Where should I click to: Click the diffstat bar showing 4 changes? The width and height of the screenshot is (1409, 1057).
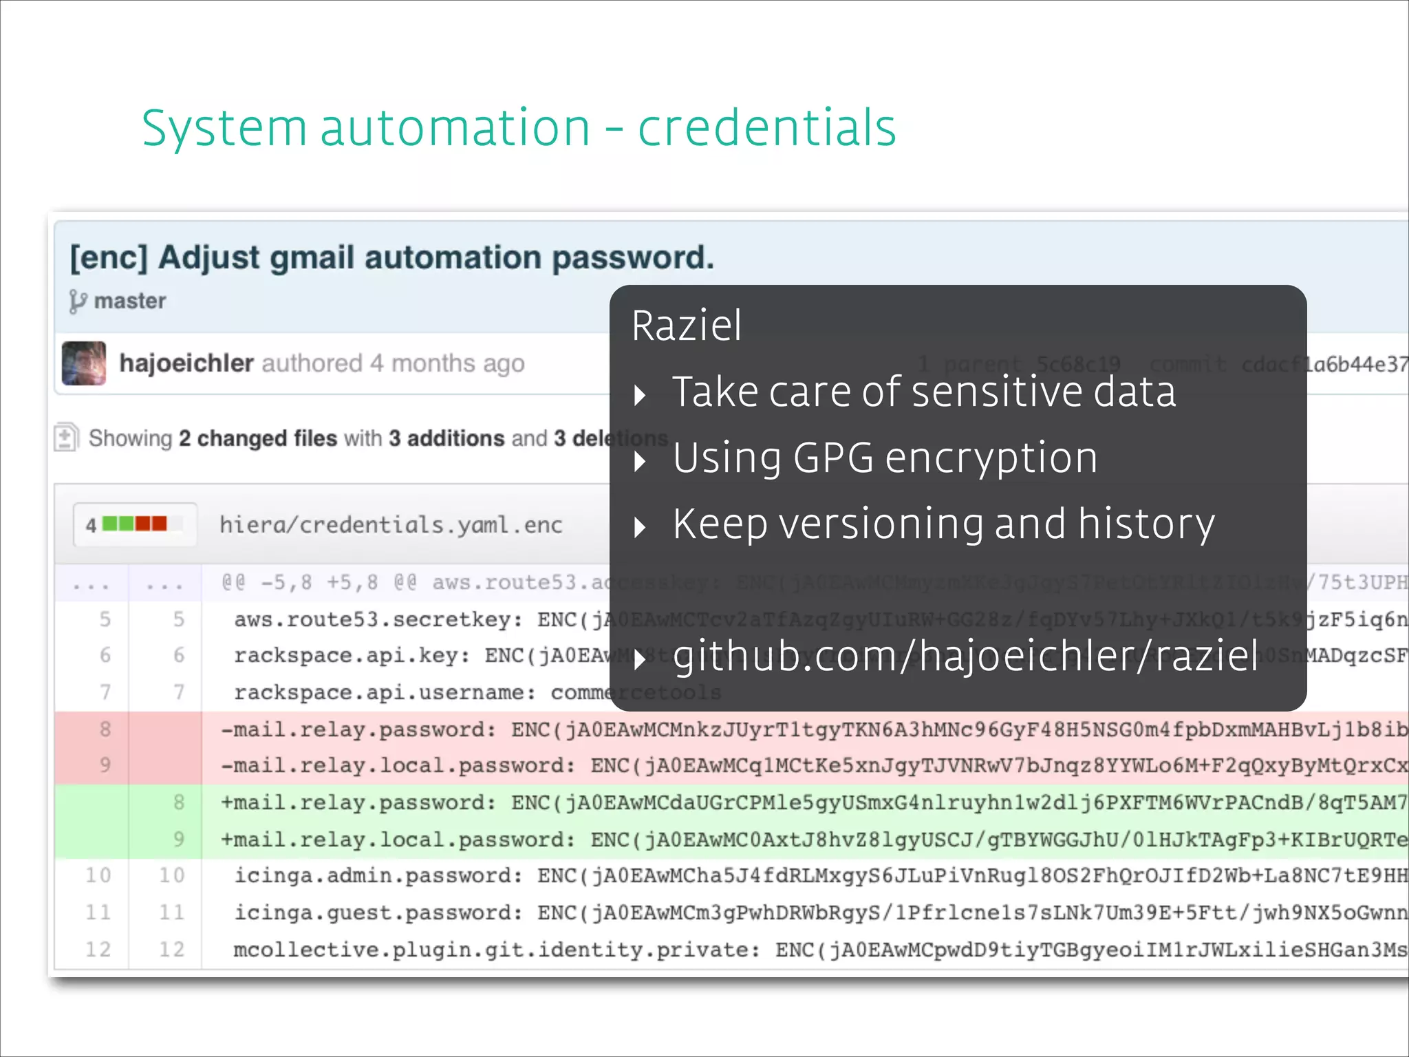(135, 524)
